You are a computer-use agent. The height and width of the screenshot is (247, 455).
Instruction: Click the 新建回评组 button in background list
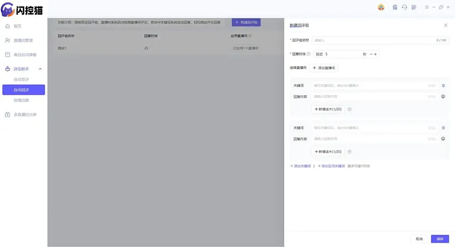click(246, 22)
